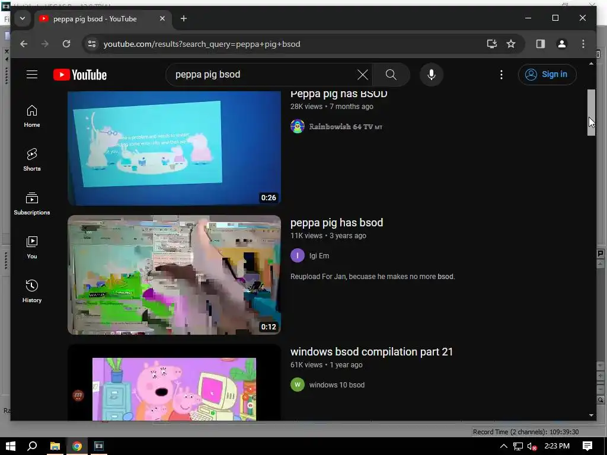607x455 pixels.
Task: Go back with the browser back arrow
Action: click(24, 44)
